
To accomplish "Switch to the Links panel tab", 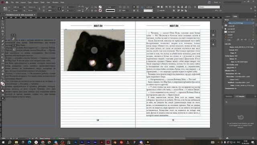I will [x=235, y=17].
